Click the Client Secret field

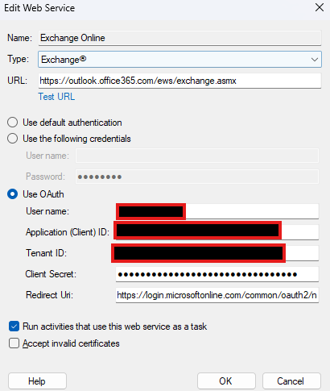[217, 274]
